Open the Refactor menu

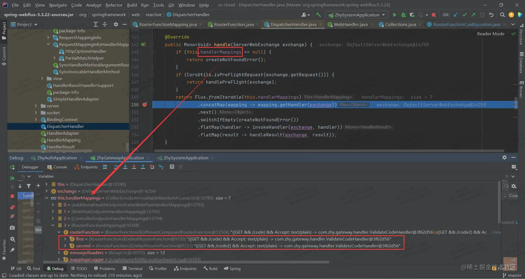pyautogui.click(x=114, y=5)
